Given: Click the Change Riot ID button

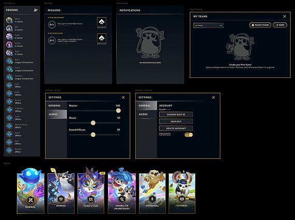Looking at the screenshot, I should 176,114.
